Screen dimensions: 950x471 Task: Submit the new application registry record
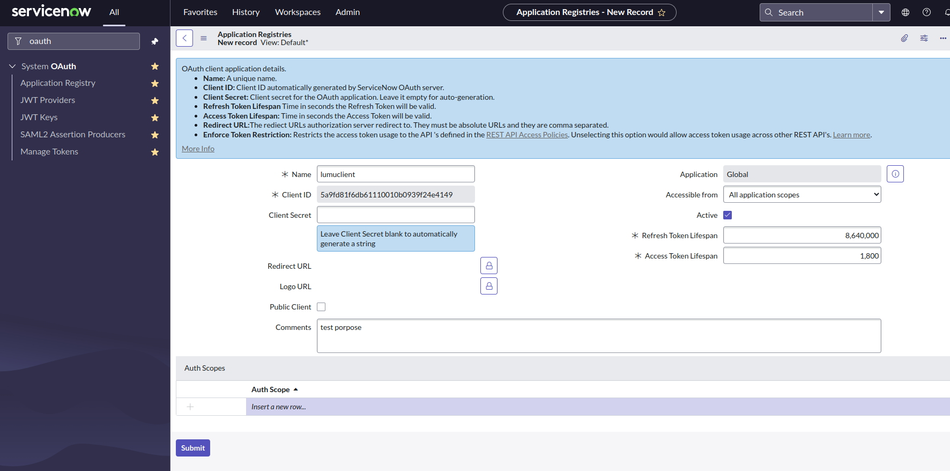[192, 448]
